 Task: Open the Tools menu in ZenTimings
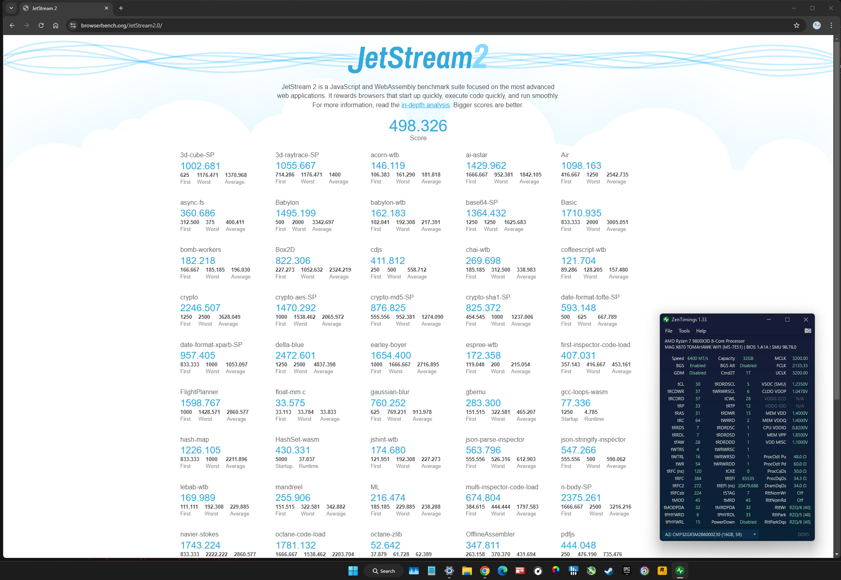point(684,331)
